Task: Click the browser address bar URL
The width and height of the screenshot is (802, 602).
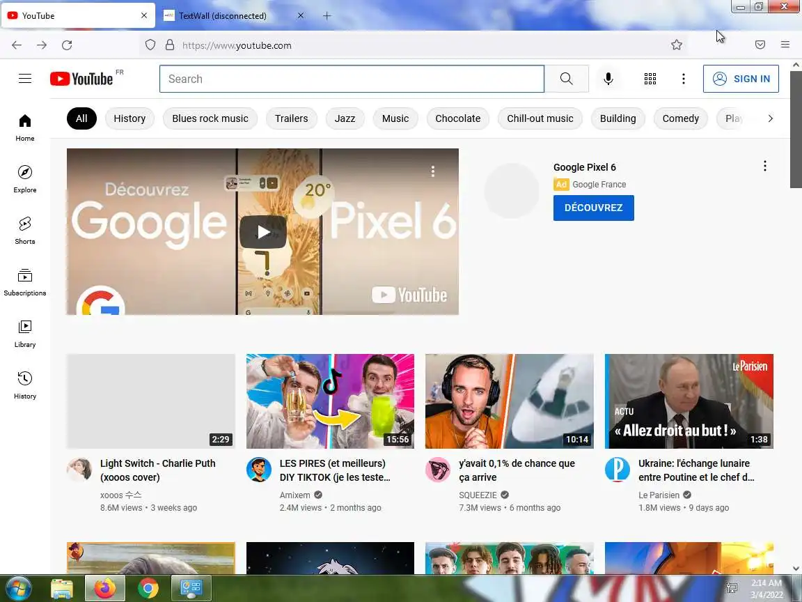Action: [237, 45]
